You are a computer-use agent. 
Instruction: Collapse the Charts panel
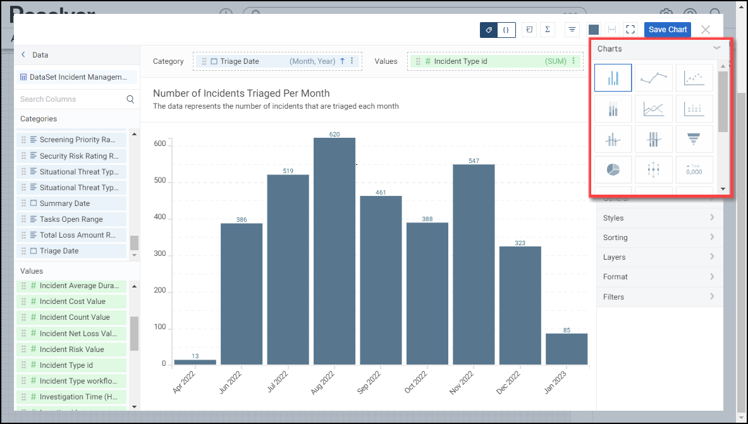[x=716, y=49]
